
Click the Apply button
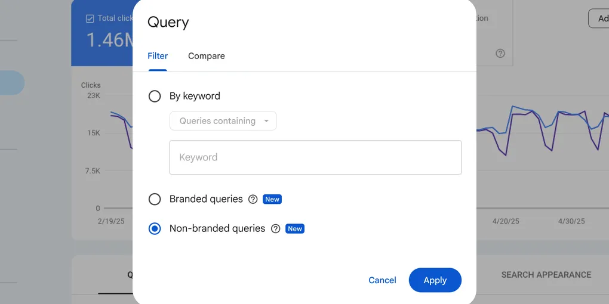click(x=435, y=280)
